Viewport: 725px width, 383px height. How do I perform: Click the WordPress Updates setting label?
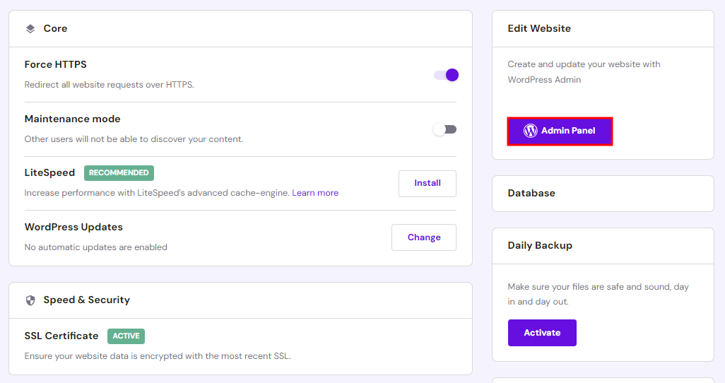pos(73,227)
